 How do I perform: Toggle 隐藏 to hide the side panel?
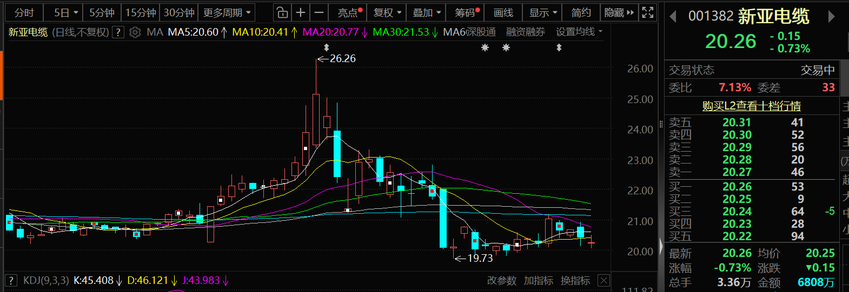coord(619,12)
